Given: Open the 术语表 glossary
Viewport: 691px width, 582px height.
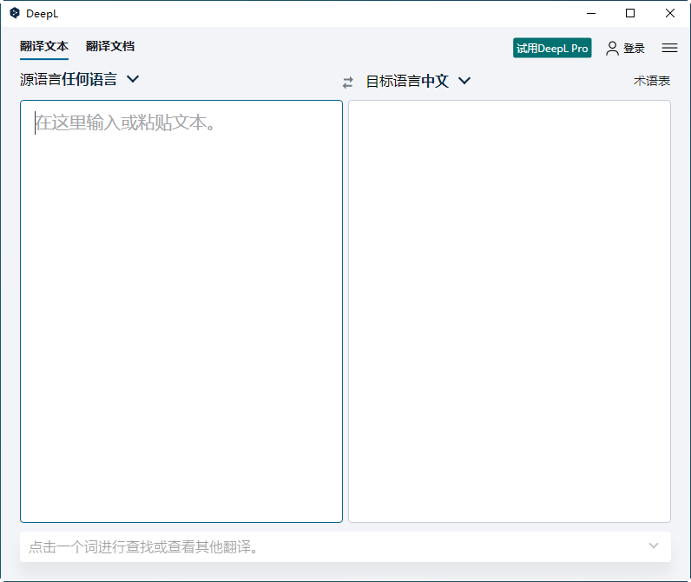Looking at the screenshot, I should click(x=651, y=81).
